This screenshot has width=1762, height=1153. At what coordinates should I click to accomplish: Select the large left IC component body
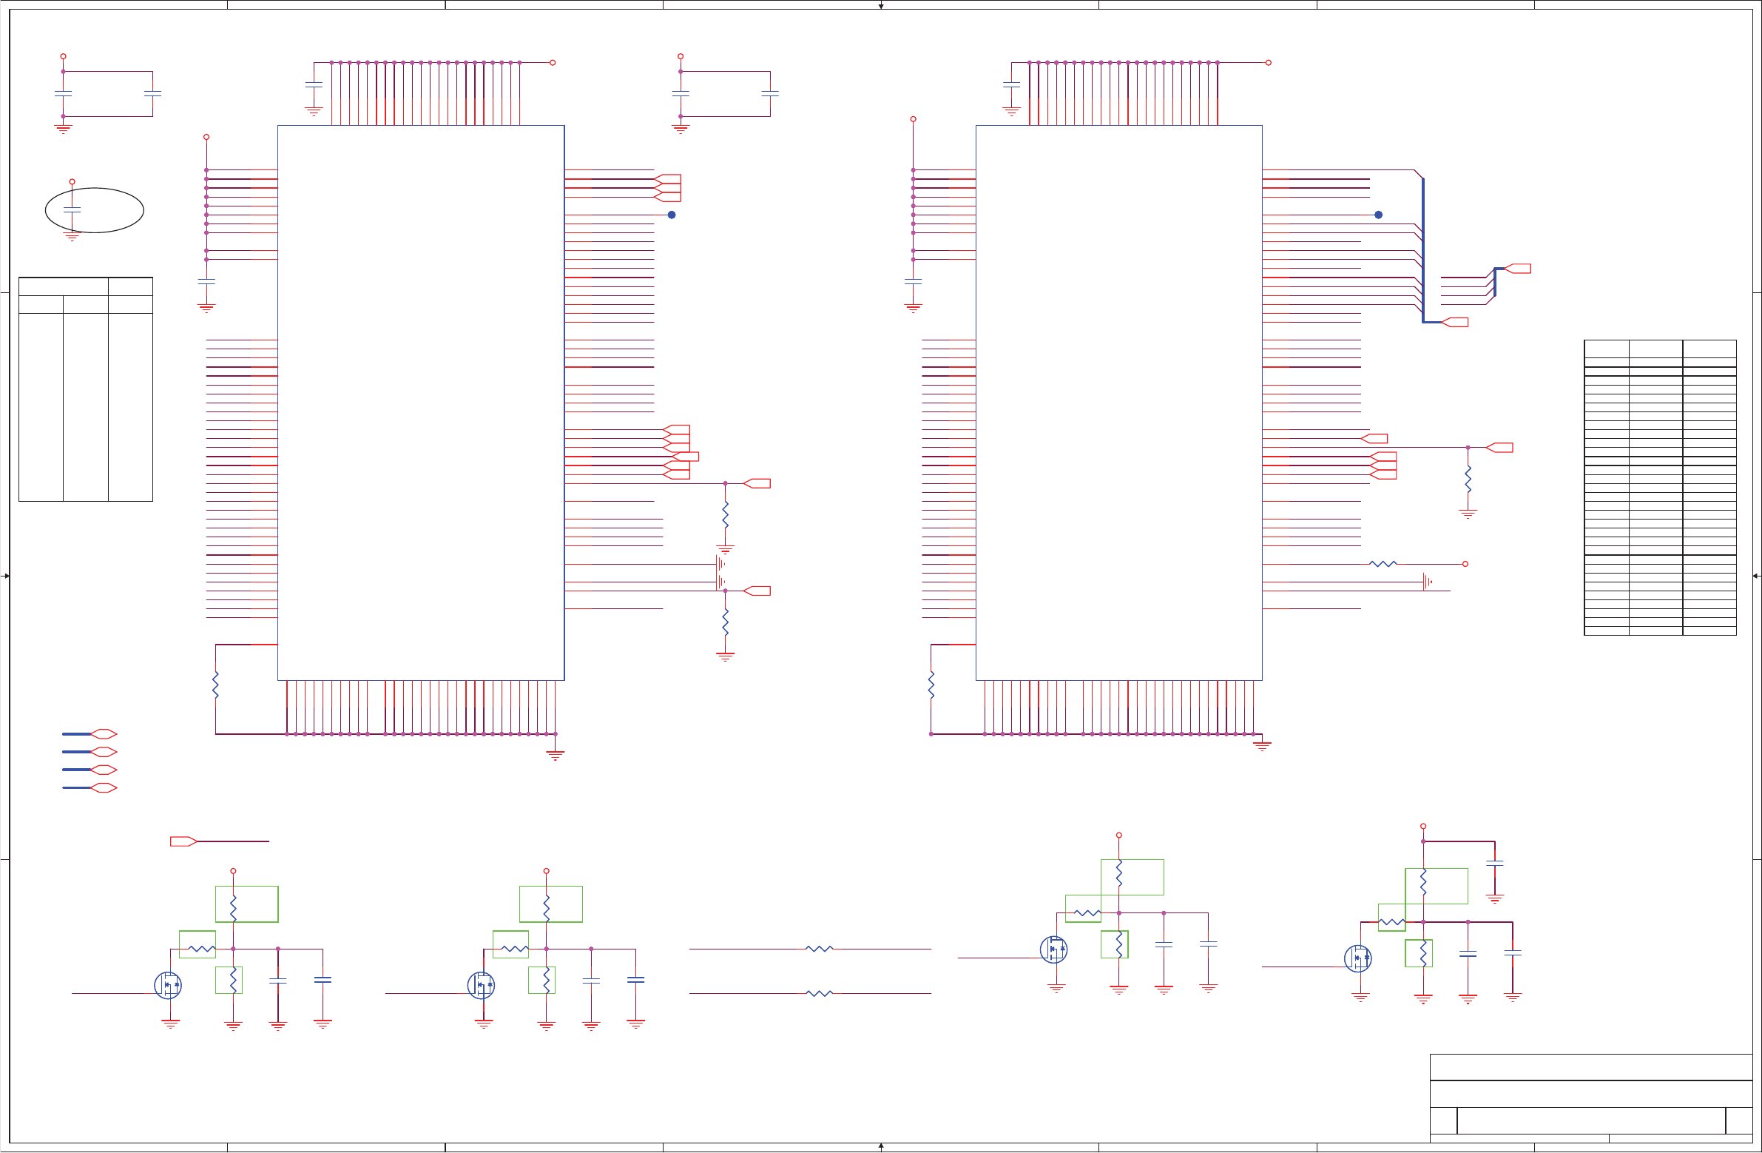(420, 403)
